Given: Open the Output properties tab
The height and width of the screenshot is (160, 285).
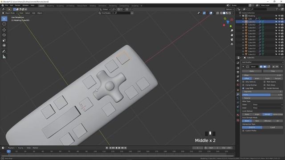Looking at the screenshot, I should (238, 72).
